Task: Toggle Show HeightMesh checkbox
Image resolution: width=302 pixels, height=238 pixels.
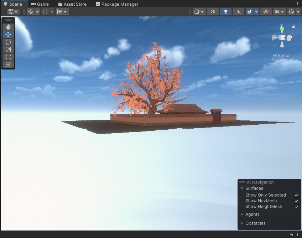Action: point(297,207)
